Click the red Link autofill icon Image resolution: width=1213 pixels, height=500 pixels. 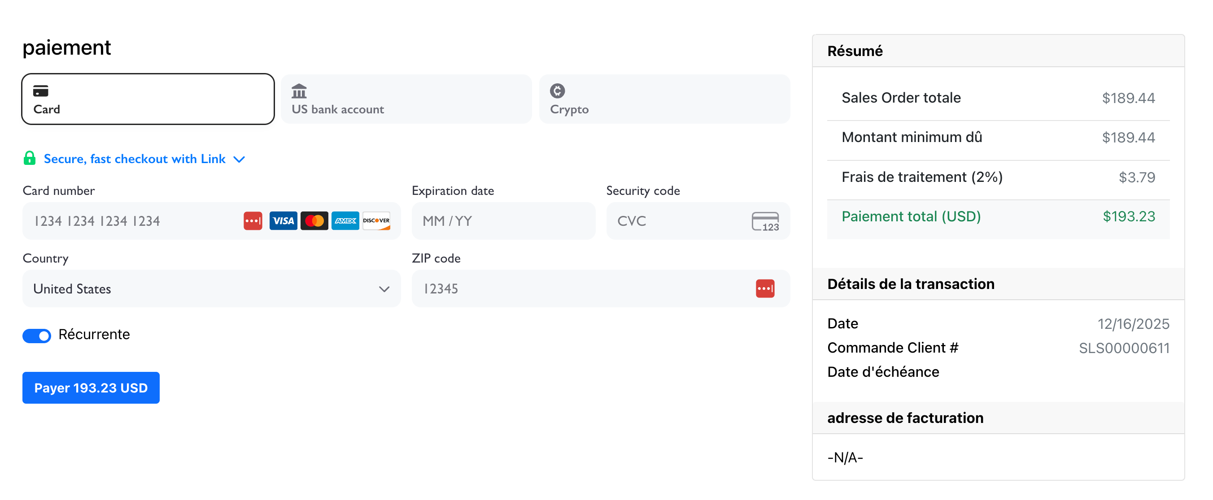[x=254, y=220]
